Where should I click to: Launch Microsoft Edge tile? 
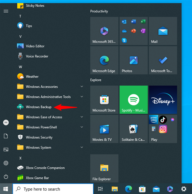pos(104,60)
